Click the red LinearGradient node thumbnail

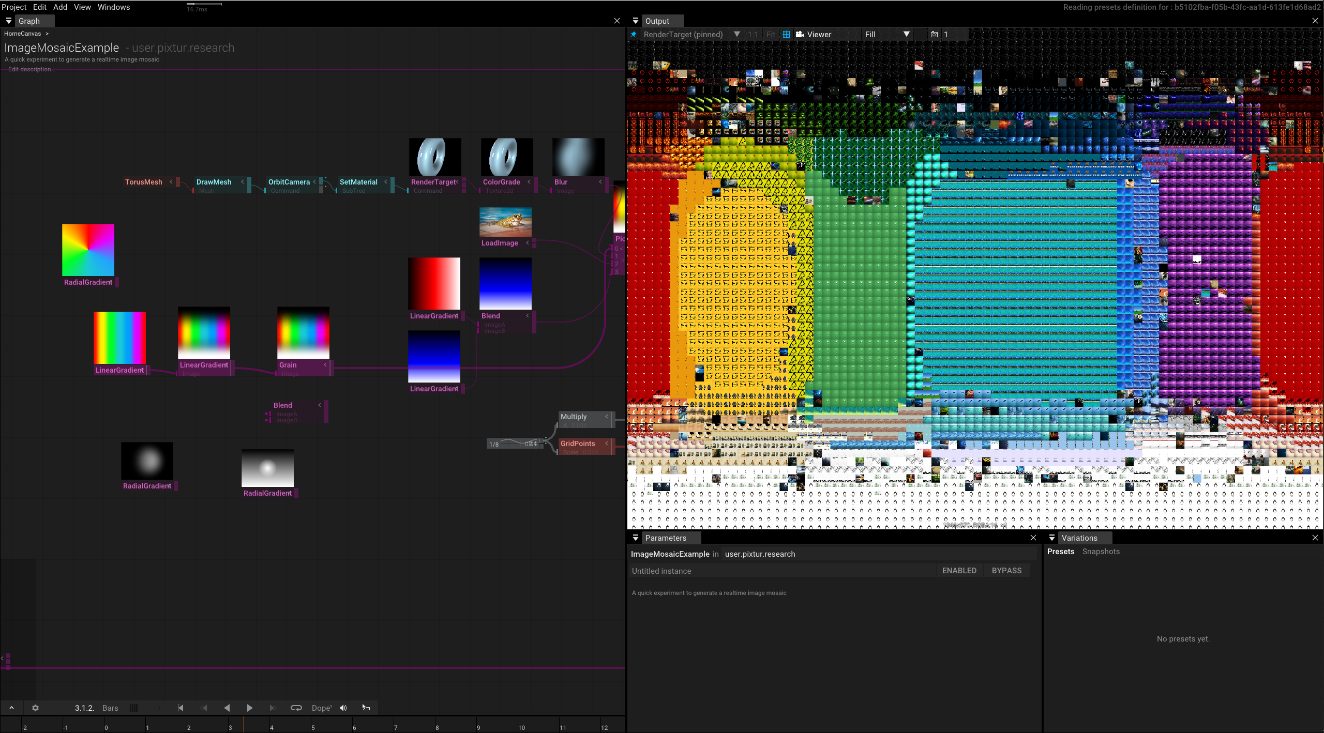(x=434, y=283)
